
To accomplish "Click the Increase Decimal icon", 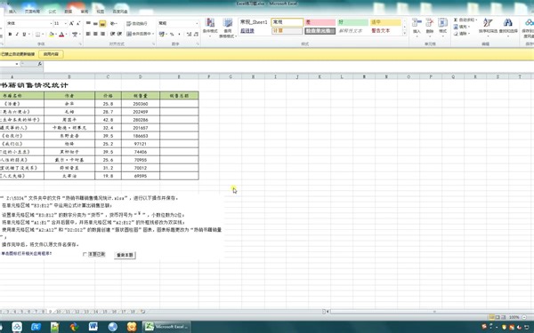I will 189,34.
